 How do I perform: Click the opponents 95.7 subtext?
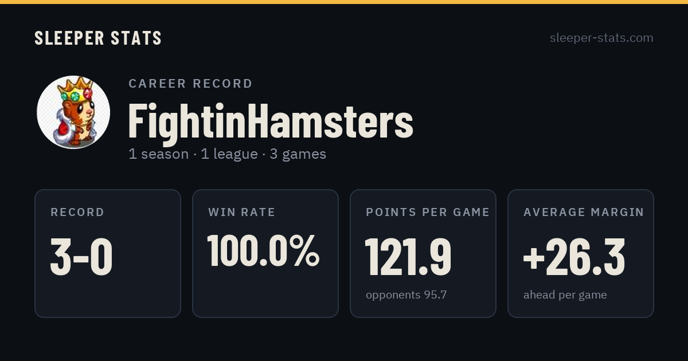[406, 295]
